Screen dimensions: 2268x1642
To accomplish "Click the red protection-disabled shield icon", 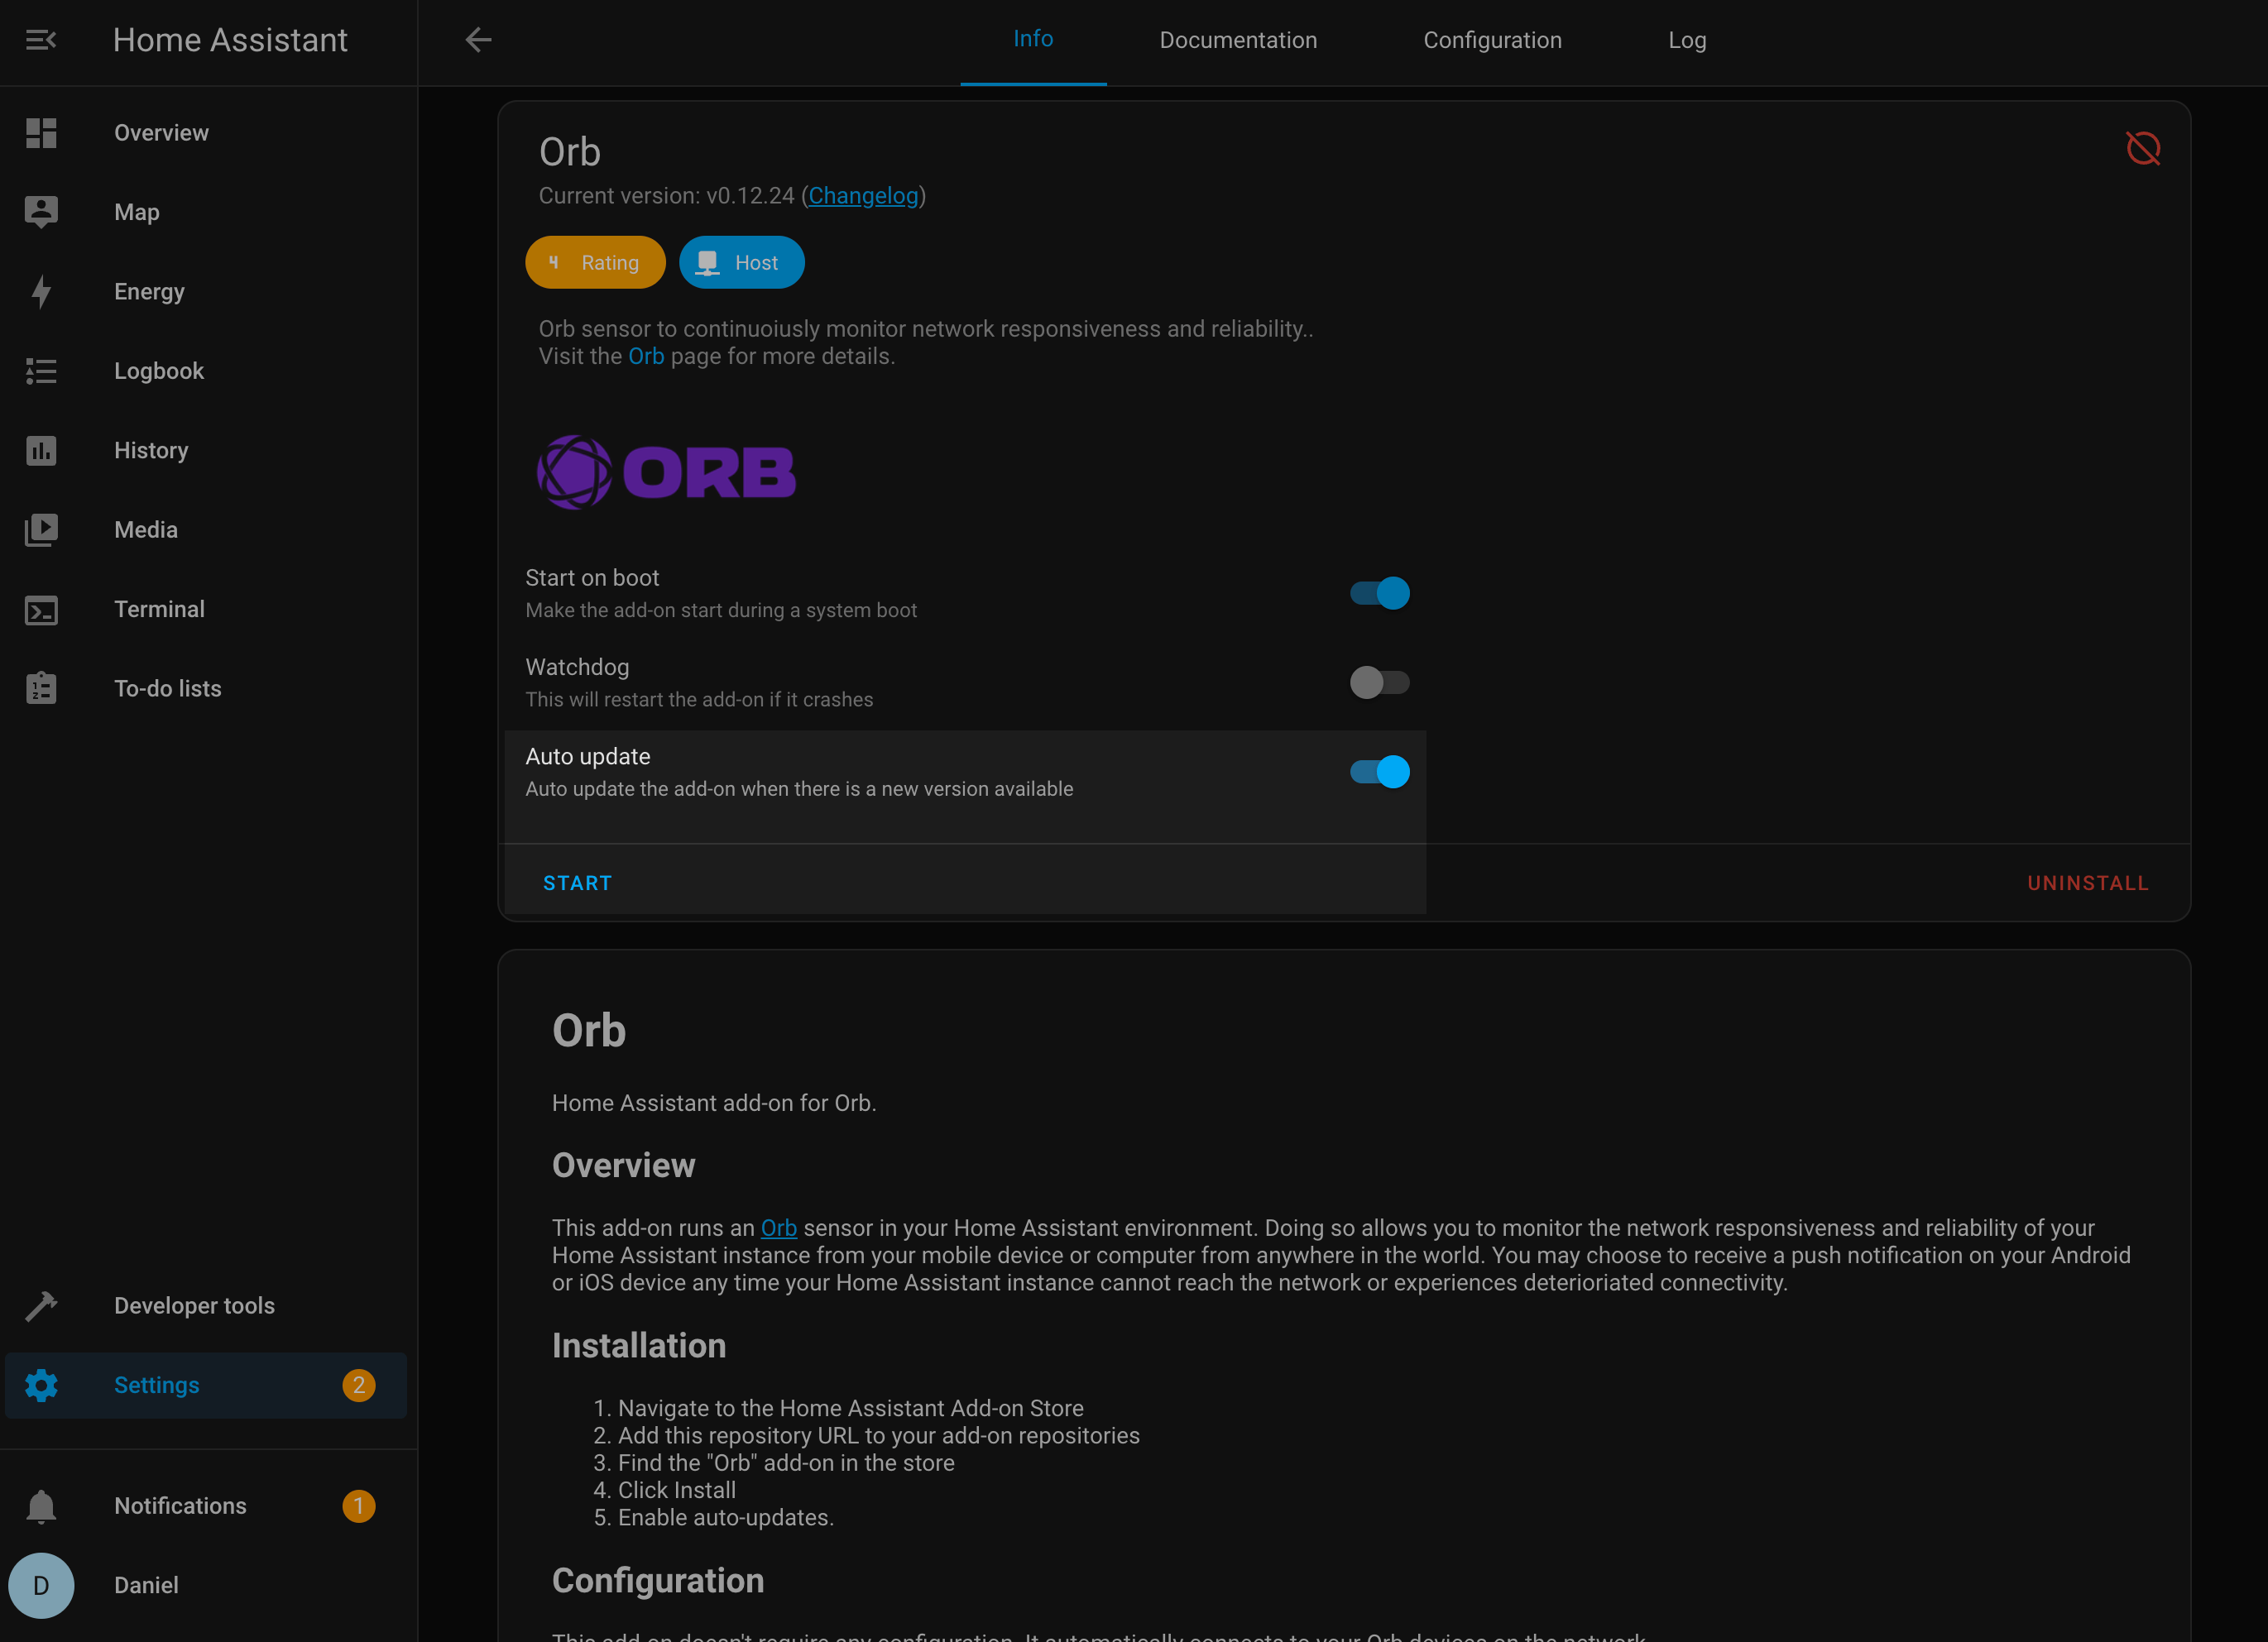I will pos(2142,148).
